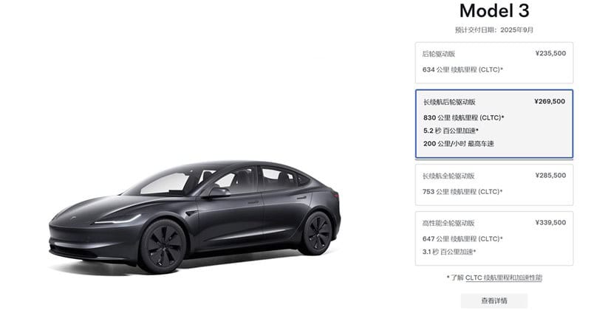Click the ¥269,500 price

(550, 101)
